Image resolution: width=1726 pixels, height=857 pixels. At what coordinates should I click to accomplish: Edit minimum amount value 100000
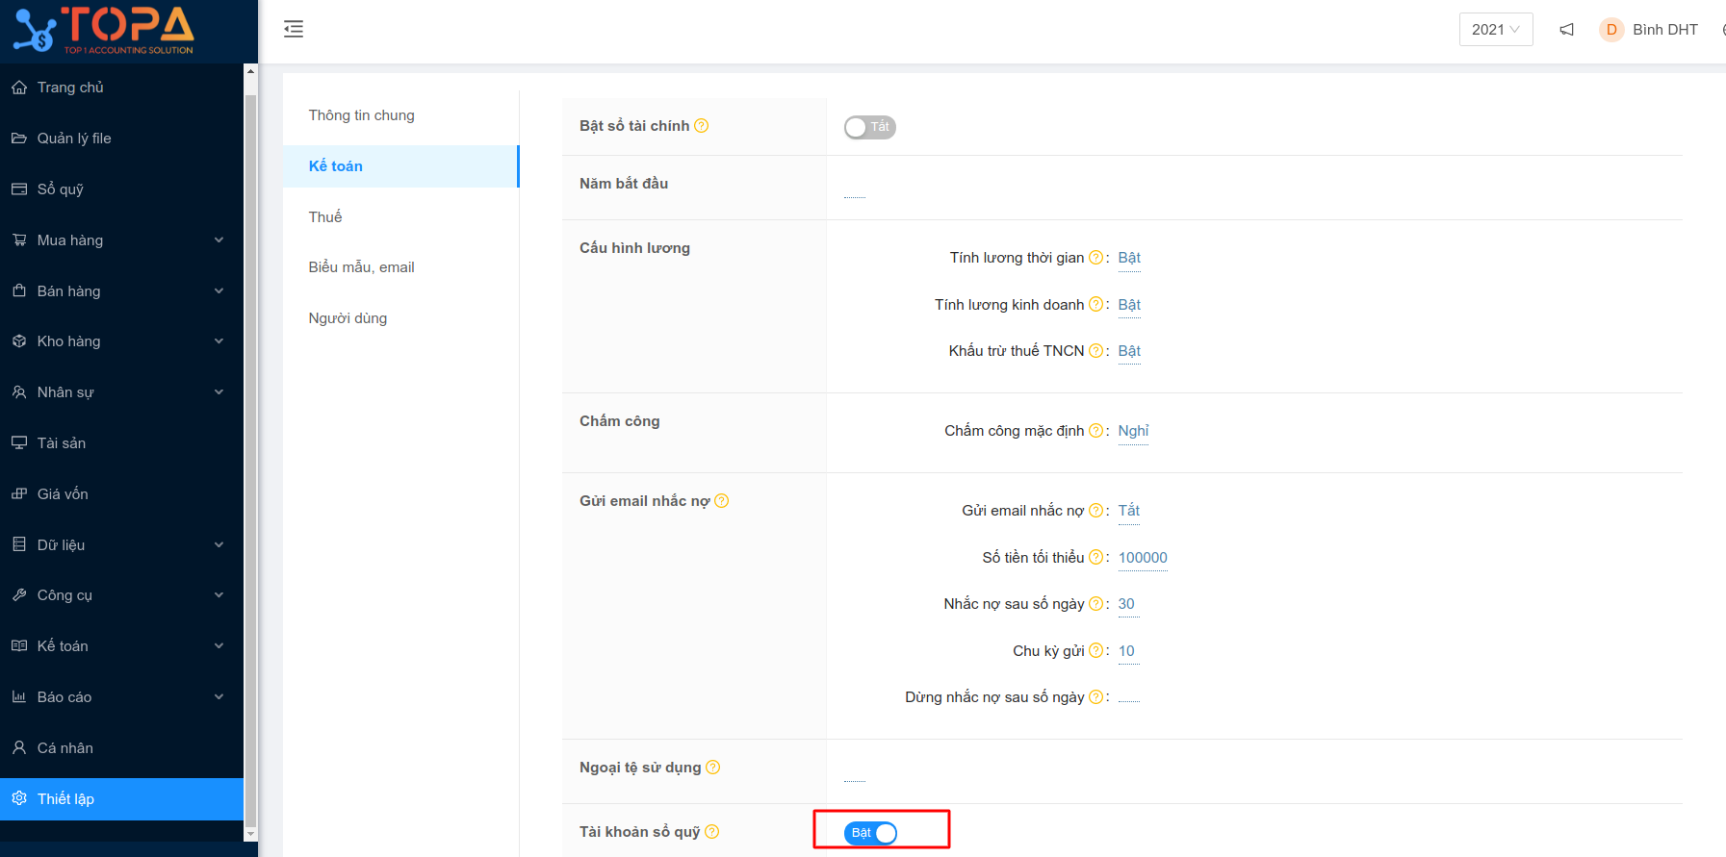point(1143,558)
